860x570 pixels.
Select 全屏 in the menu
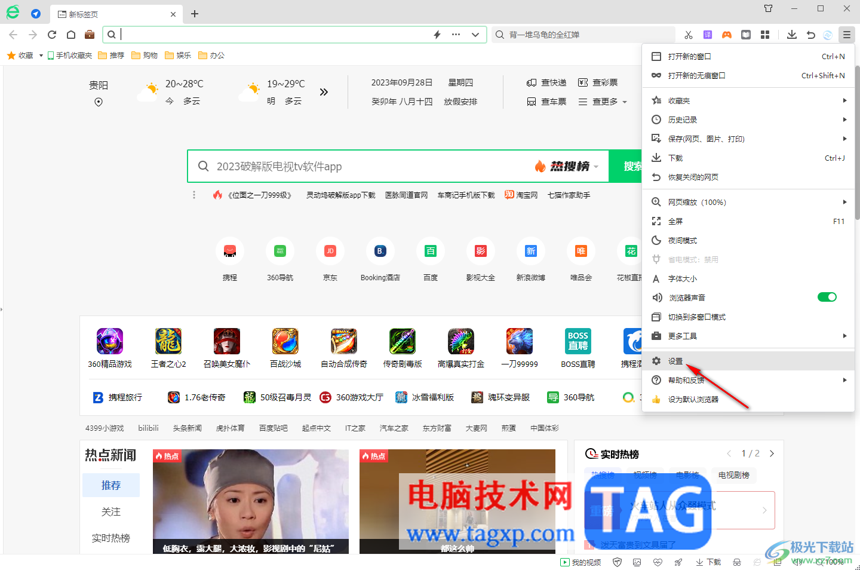[748, 221]
